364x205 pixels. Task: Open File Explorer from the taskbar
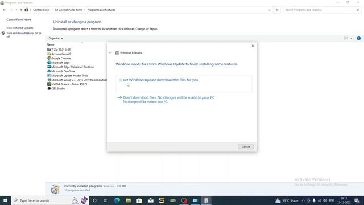(x=128, y=200)
